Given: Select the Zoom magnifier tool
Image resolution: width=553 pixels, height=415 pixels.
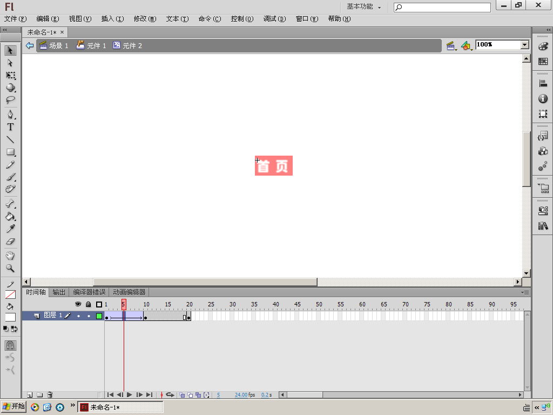Looking at the screenshot, I should pyautogui.click(x=10, y=268).
